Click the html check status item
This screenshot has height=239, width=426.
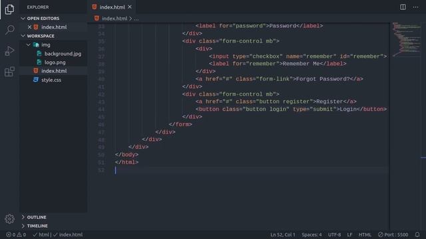pos(41,234)
